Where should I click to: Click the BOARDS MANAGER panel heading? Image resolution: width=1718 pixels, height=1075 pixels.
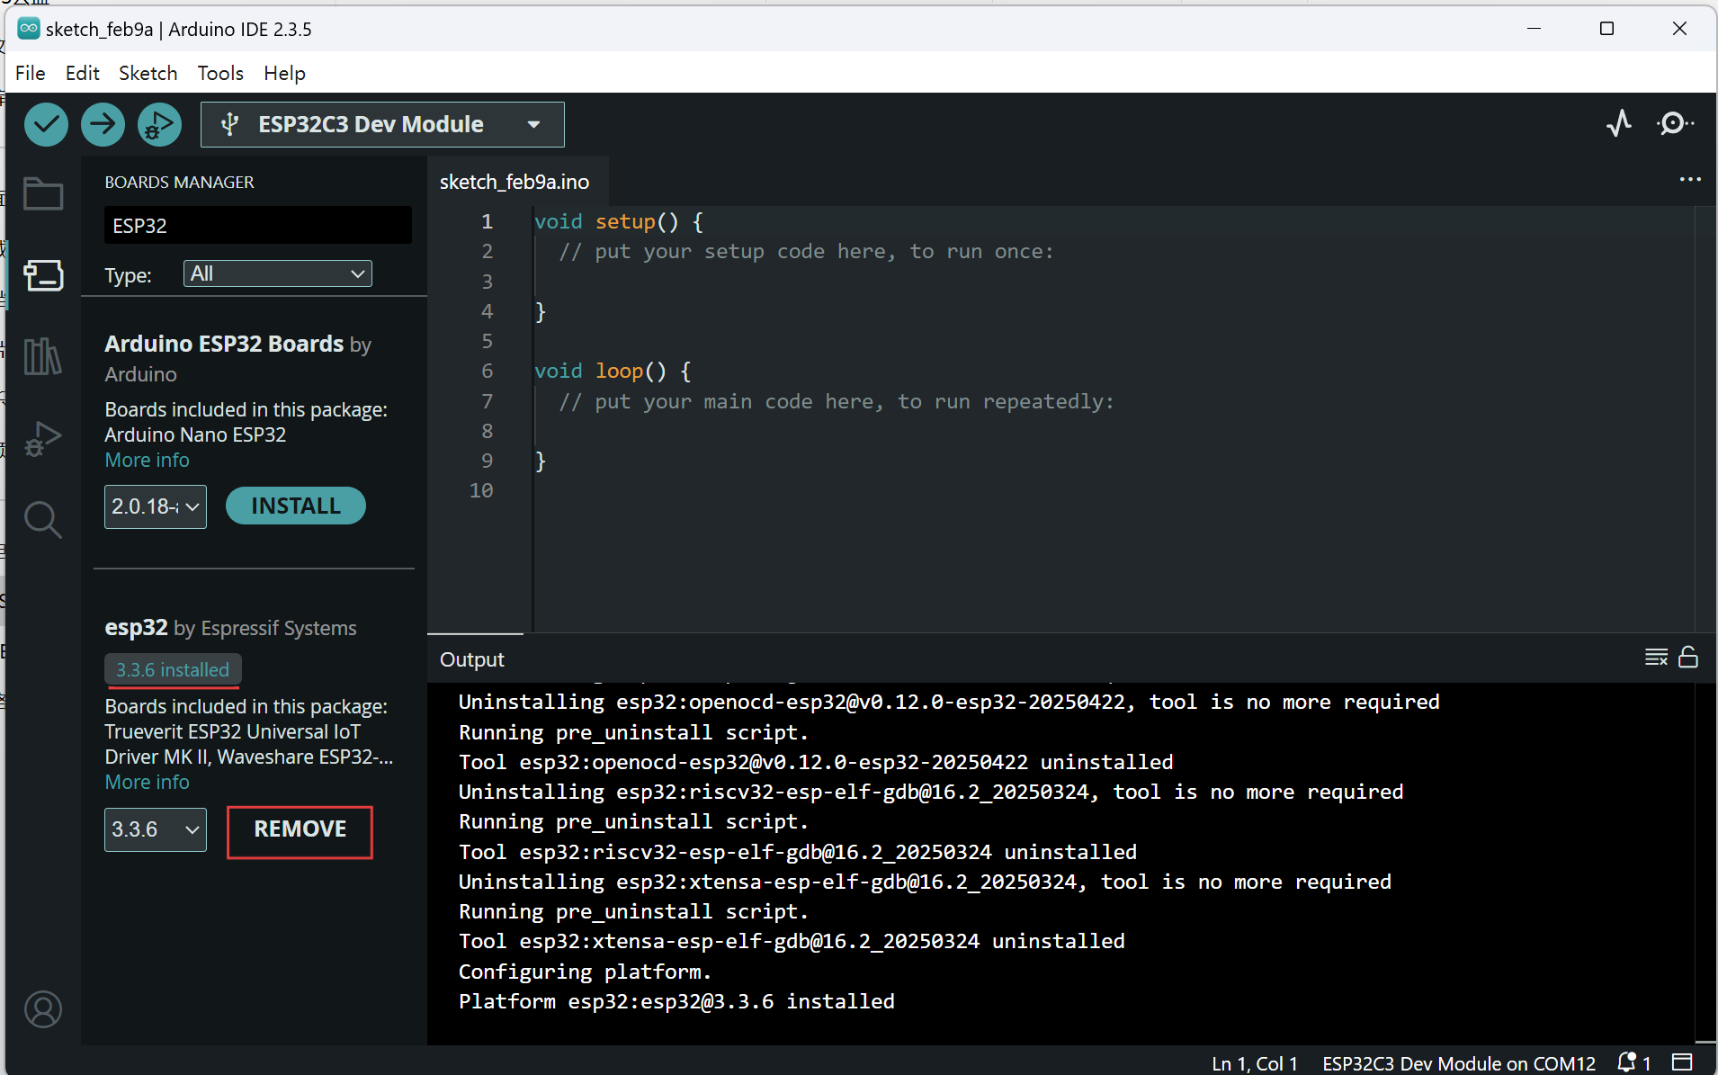point(179,182)
